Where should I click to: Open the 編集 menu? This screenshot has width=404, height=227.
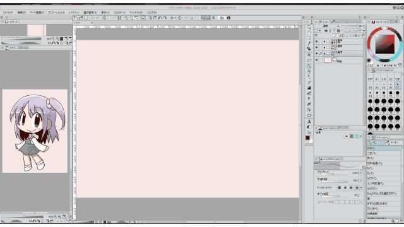[21, 13]
